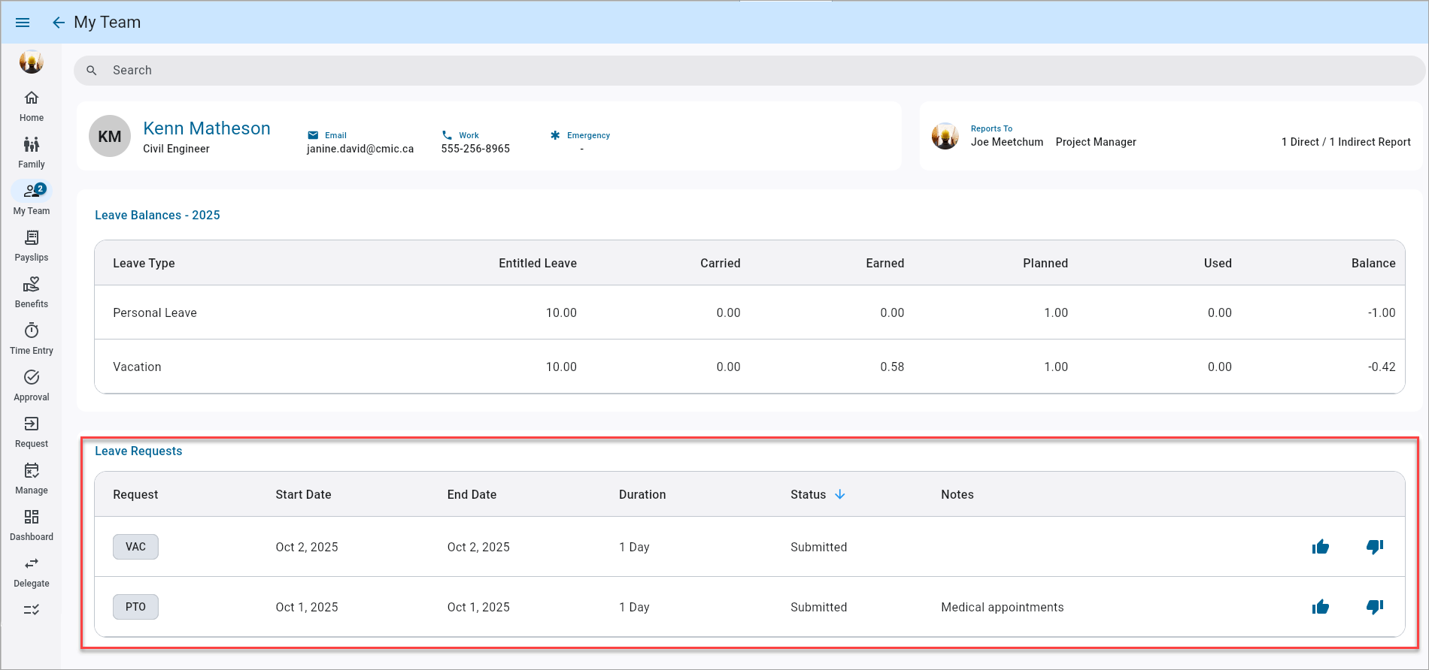Approve the PTO leave request
The width and height of the screenshot is (1429, 670).
click(1320, 607)
